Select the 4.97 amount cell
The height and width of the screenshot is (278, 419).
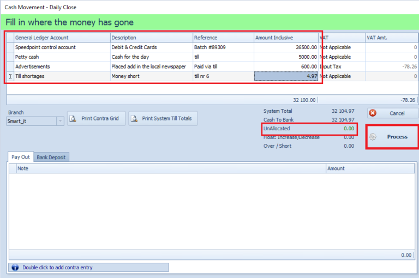tap(286, 76)
